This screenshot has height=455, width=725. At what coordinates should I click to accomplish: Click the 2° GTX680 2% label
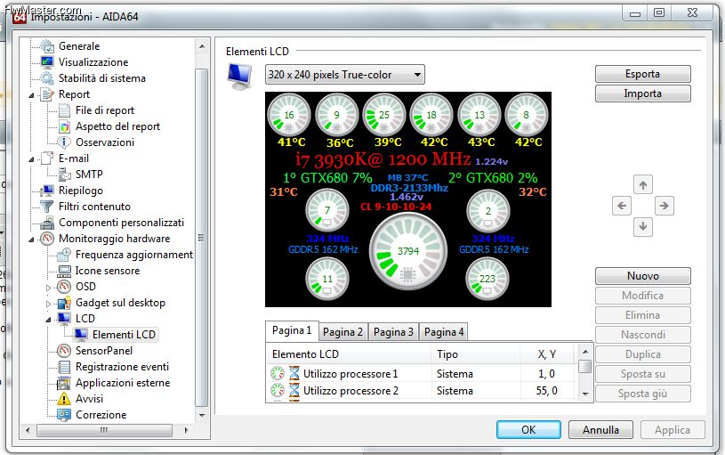(x=493, y=178)
